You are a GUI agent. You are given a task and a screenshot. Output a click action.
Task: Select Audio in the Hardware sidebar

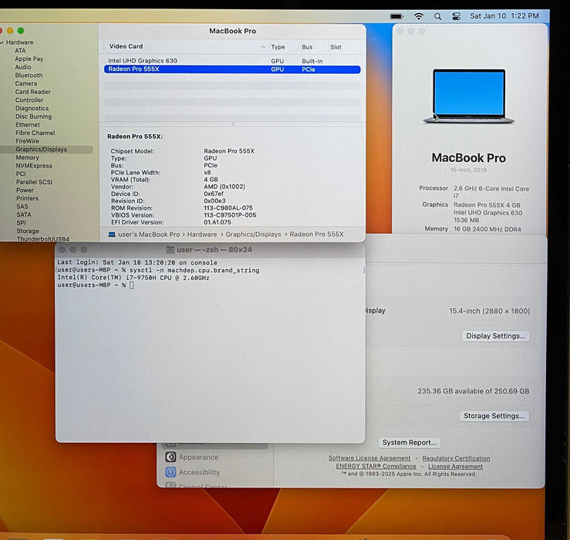point(23,67)
